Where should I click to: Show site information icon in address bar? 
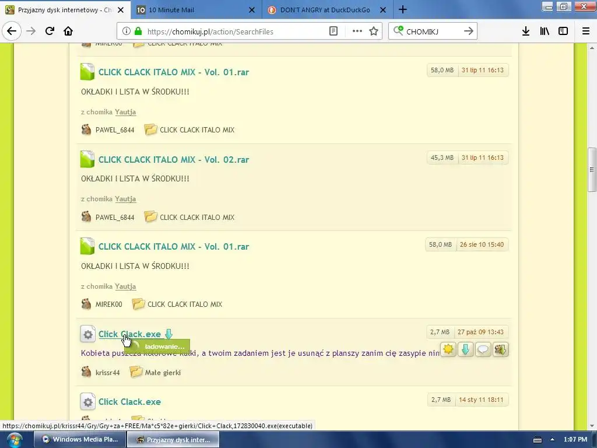tap(127, 32)
